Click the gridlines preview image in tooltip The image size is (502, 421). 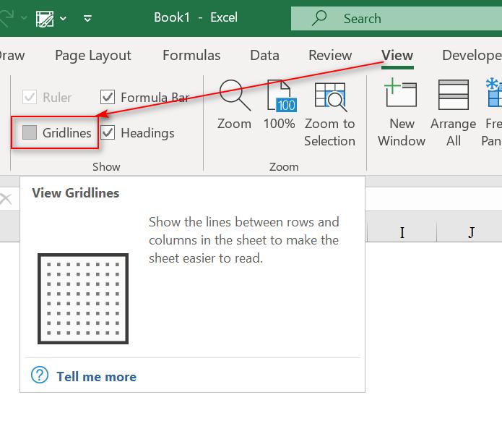point(83,299)
